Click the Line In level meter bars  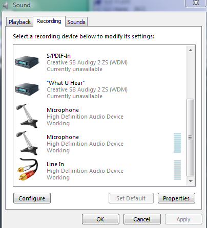[x=177, y=170]
